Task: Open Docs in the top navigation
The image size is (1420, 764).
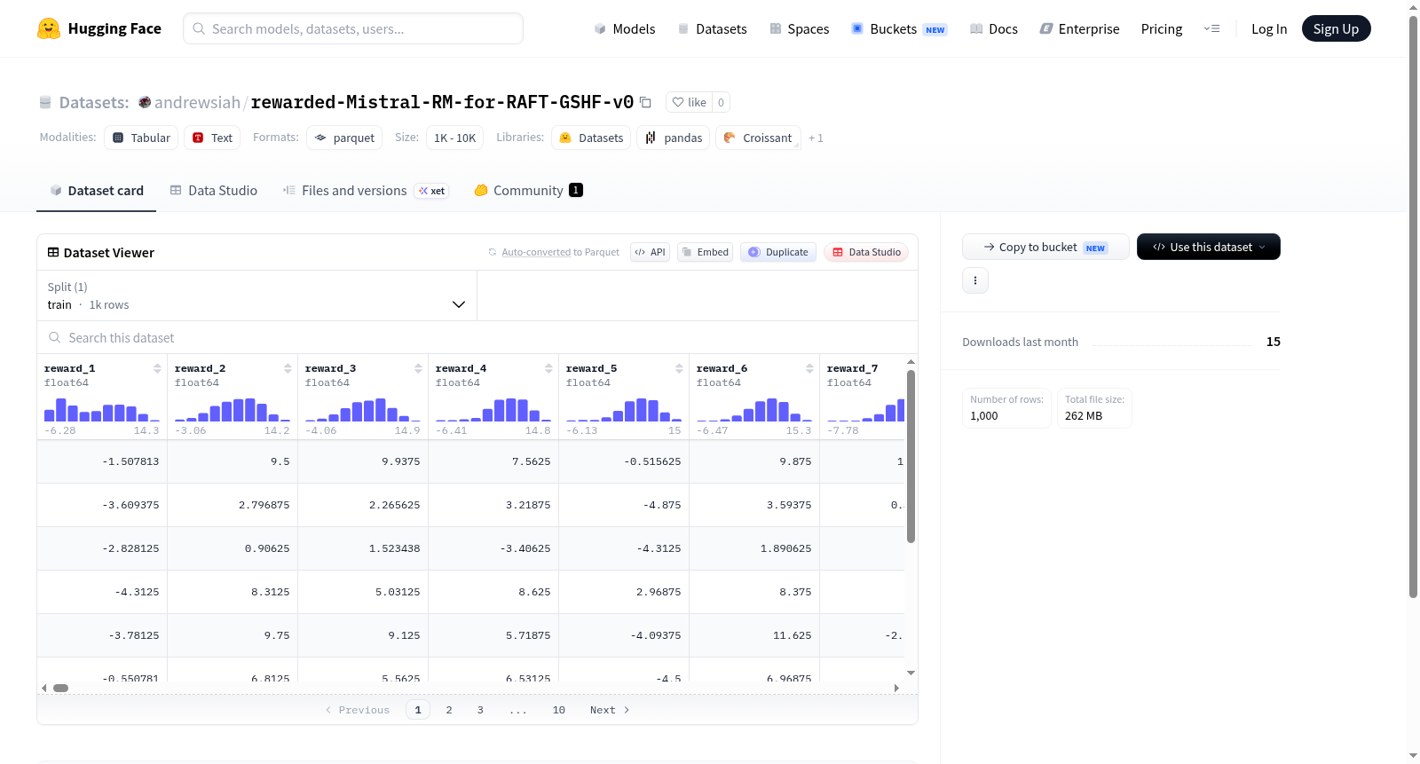Action: (x=994, y=28)
